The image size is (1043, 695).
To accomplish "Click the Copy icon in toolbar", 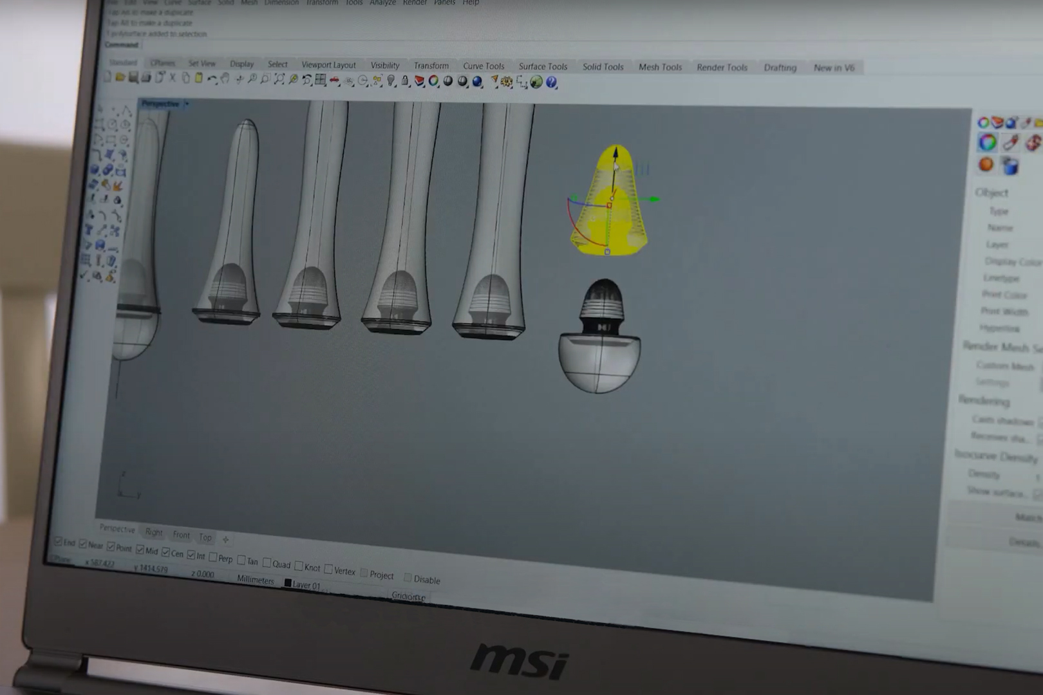I will click(x=185, y=78).
